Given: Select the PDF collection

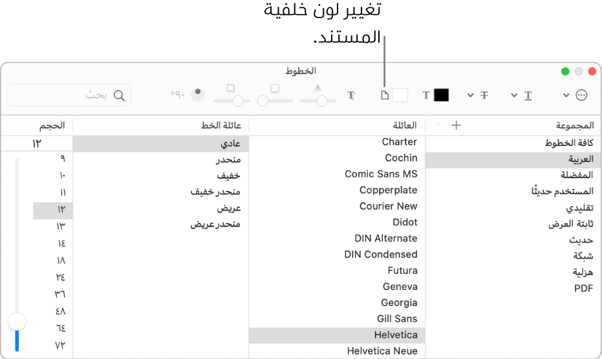Looking at the screenshot, I should coord(583,288).
